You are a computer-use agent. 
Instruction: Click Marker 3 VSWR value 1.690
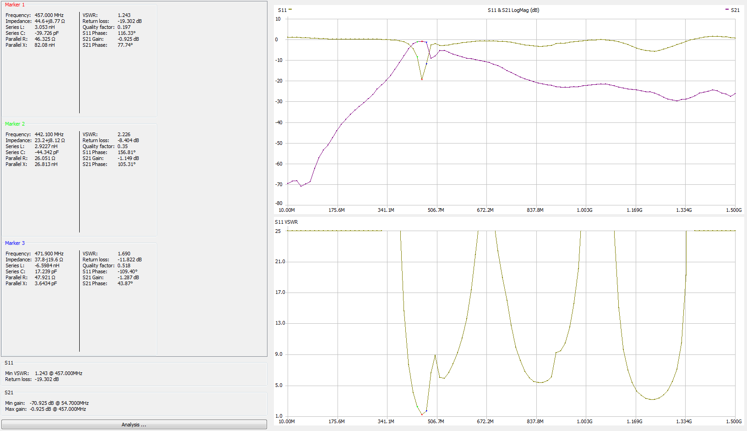[x=124, y=254]
